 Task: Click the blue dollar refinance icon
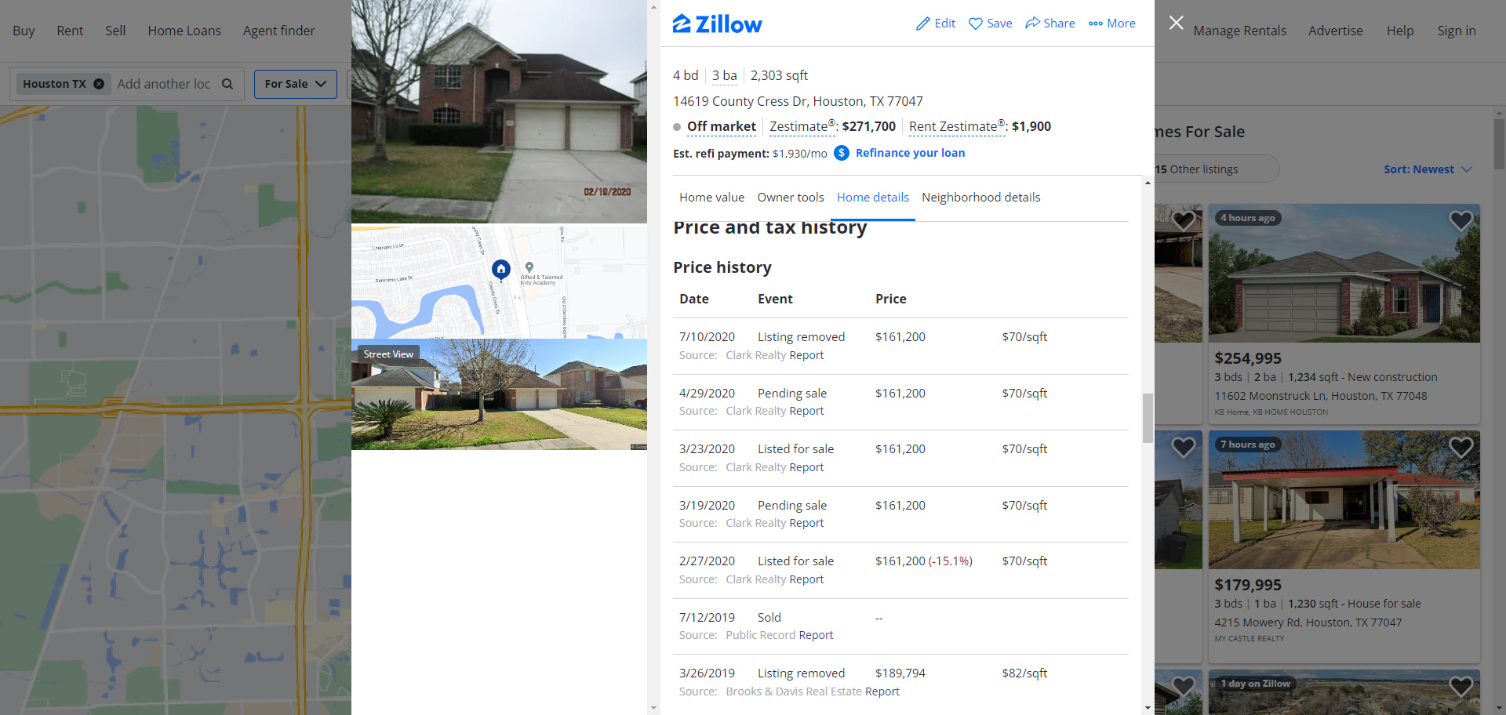(842, 153)
